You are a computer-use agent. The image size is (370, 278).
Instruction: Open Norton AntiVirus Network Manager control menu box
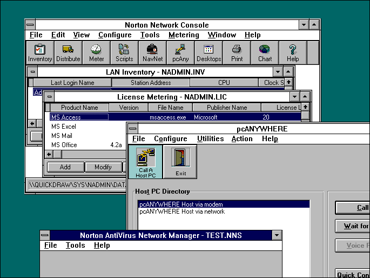(x=45, y=235)
